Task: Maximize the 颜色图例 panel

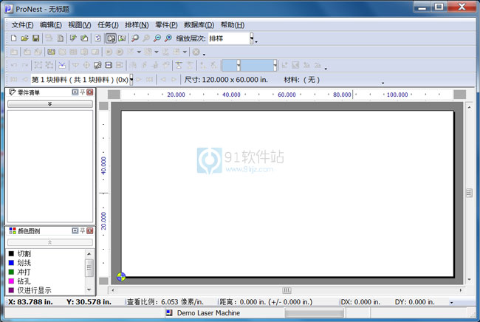Action: pos(75,230)
